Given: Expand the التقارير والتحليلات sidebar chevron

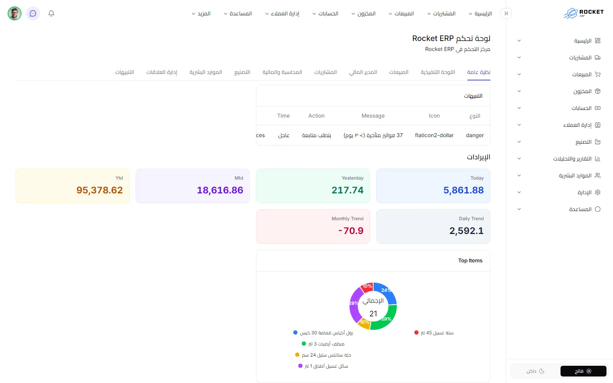Looking at the screenshot, I should point(519,159).
